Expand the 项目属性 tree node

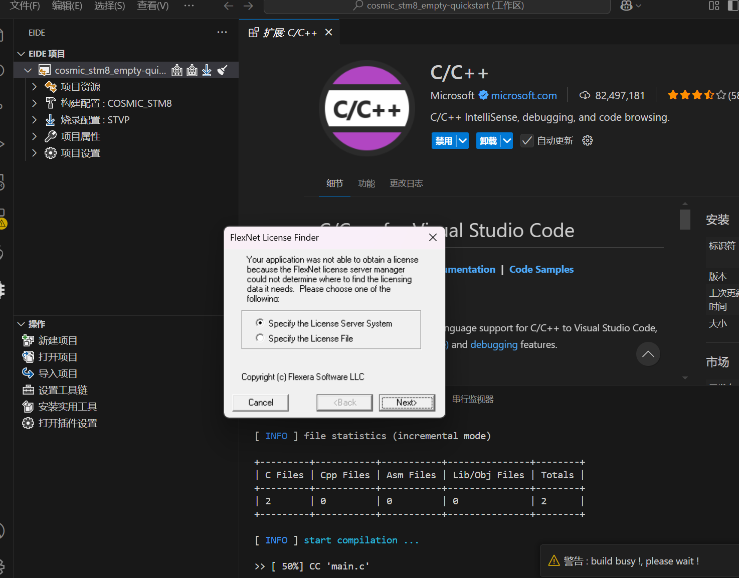point(34,136)
